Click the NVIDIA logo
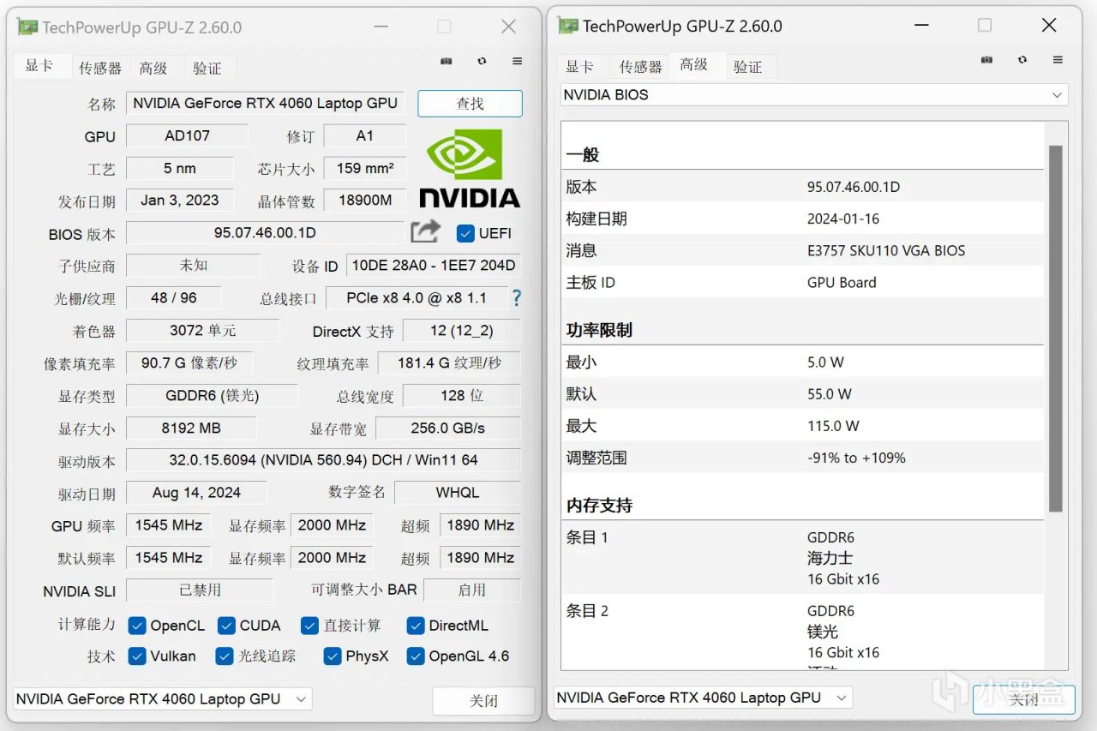The width and height of the screenshot is (1097, 731). pos(469,168)
